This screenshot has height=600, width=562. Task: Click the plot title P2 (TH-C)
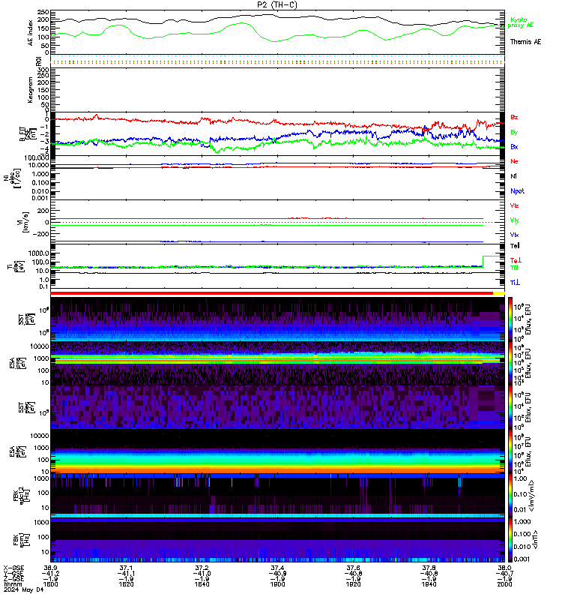[277, 4]
